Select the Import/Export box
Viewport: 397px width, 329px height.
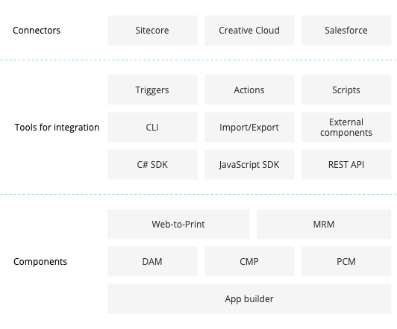pyautogui.click(x=249, y=128)
